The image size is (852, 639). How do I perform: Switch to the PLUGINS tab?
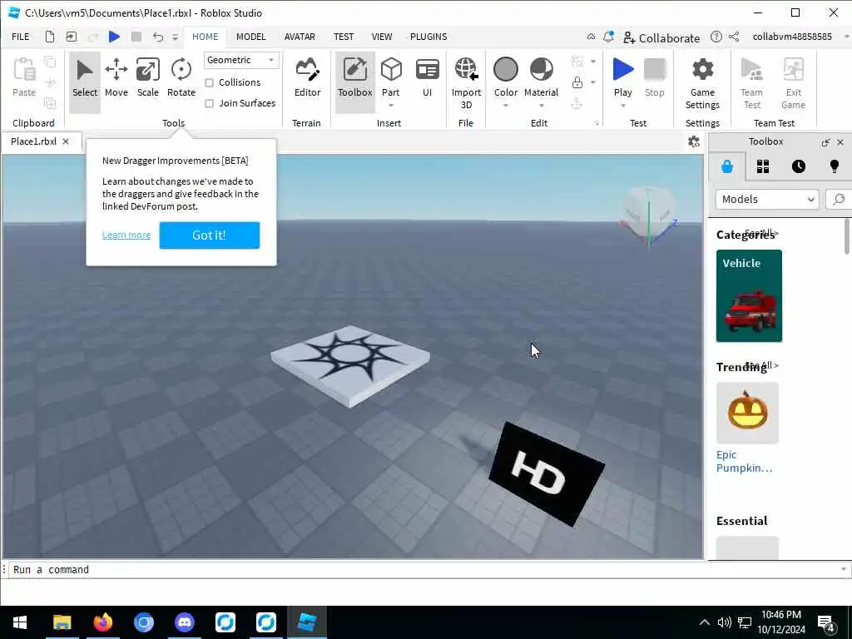pyautogui.click(x=428, y=37)
